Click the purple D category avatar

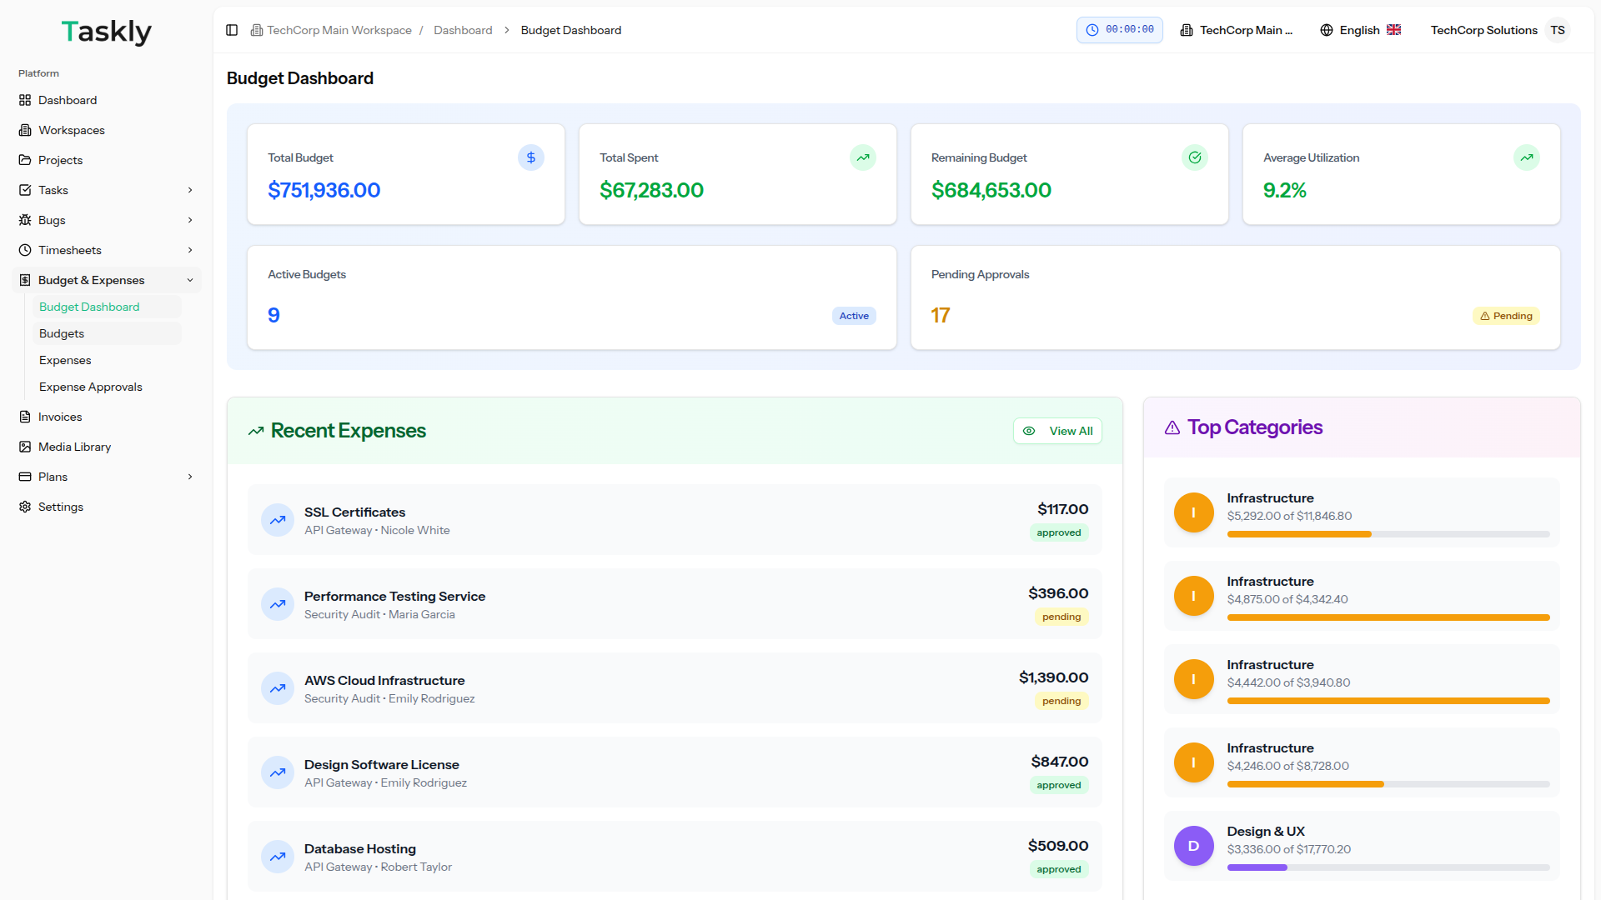(x=1193, y=846)
